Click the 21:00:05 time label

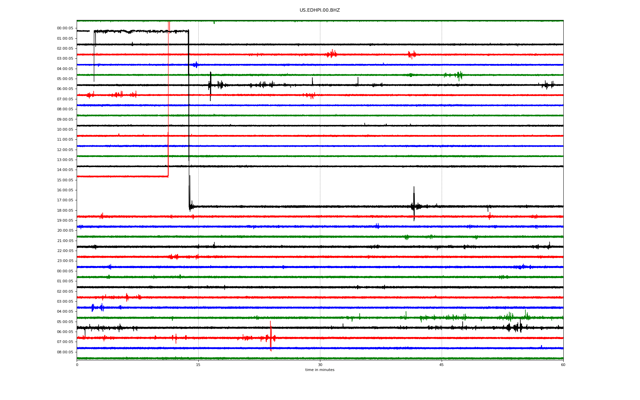pos(65,241)
